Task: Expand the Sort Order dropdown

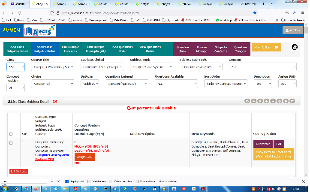Action: coord(226,84)
